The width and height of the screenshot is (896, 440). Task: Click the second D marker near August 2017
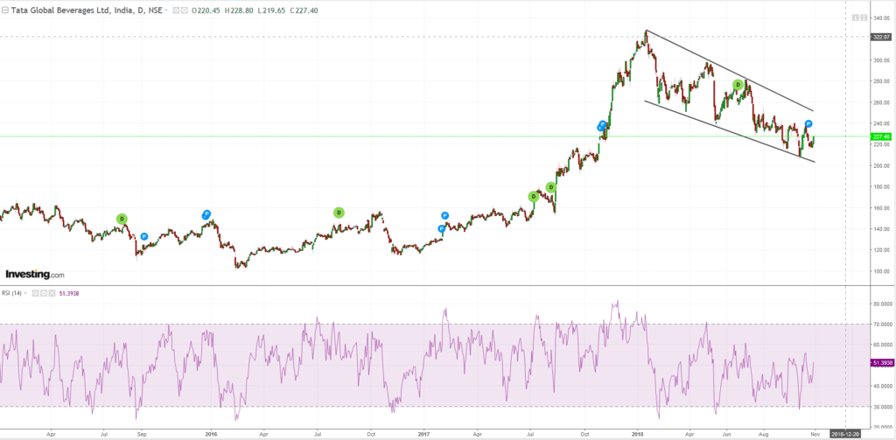coord(551,187)
